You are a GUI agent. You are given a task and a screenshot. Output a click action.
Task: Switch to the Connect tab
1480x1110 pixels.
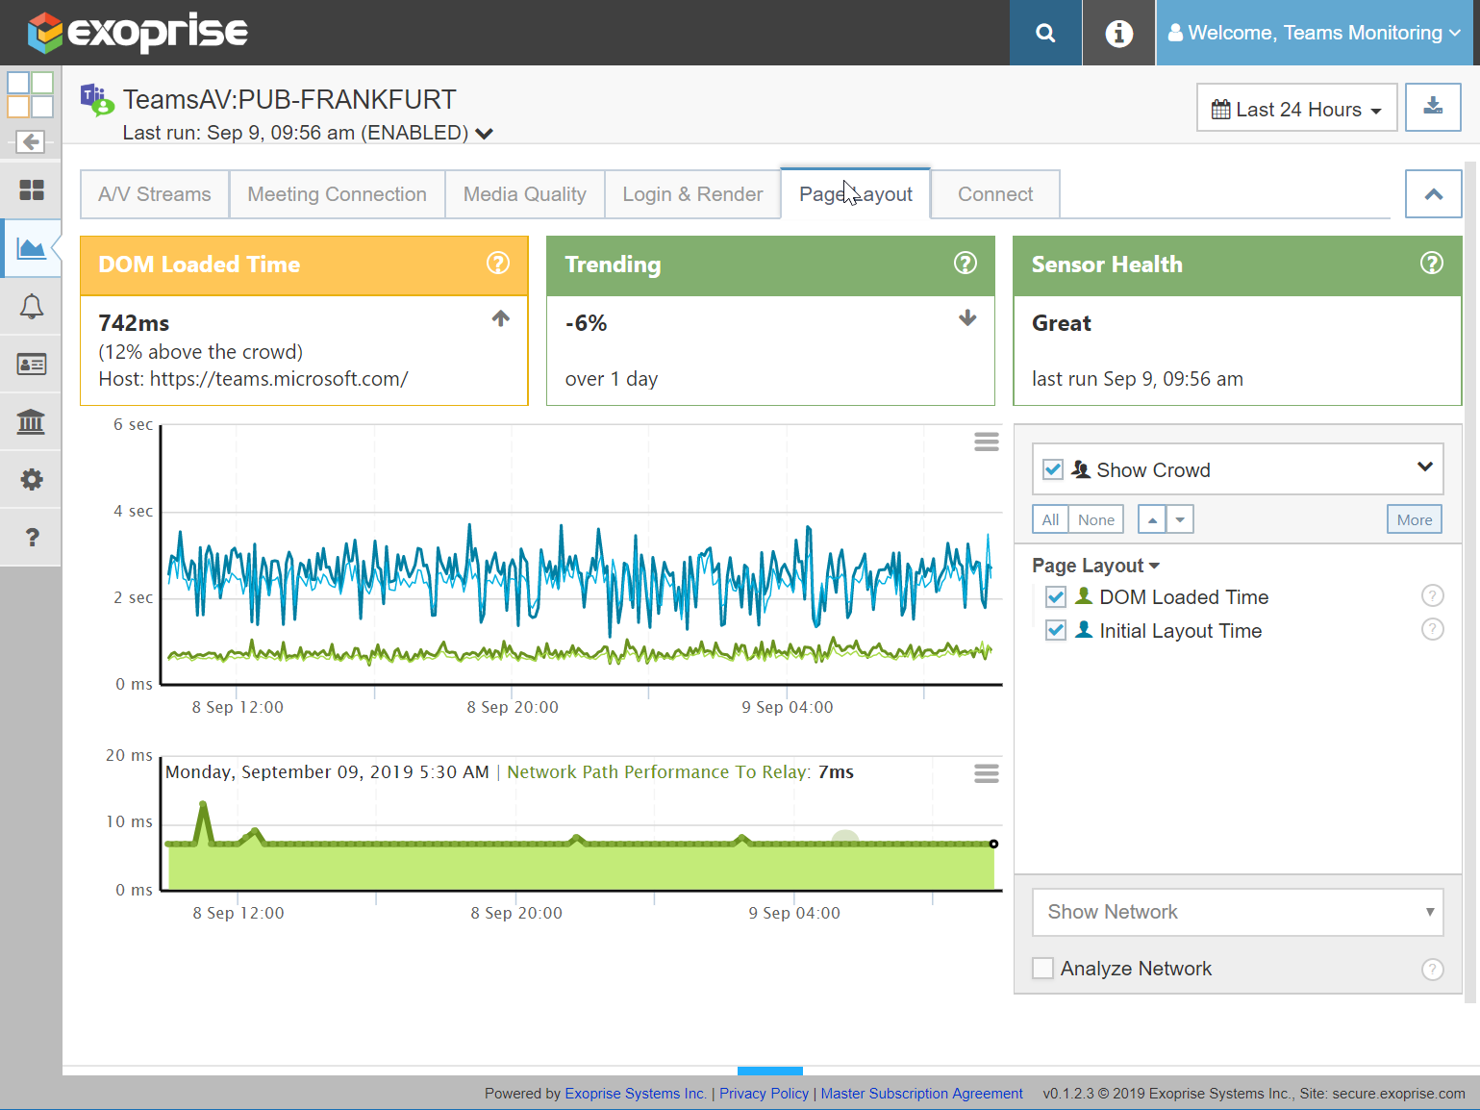point(995,194)
